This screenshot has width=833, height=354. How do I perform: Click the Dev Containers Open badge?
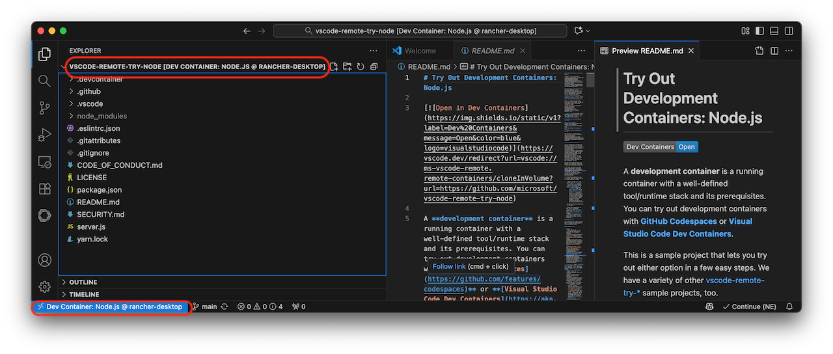point(661,147)
